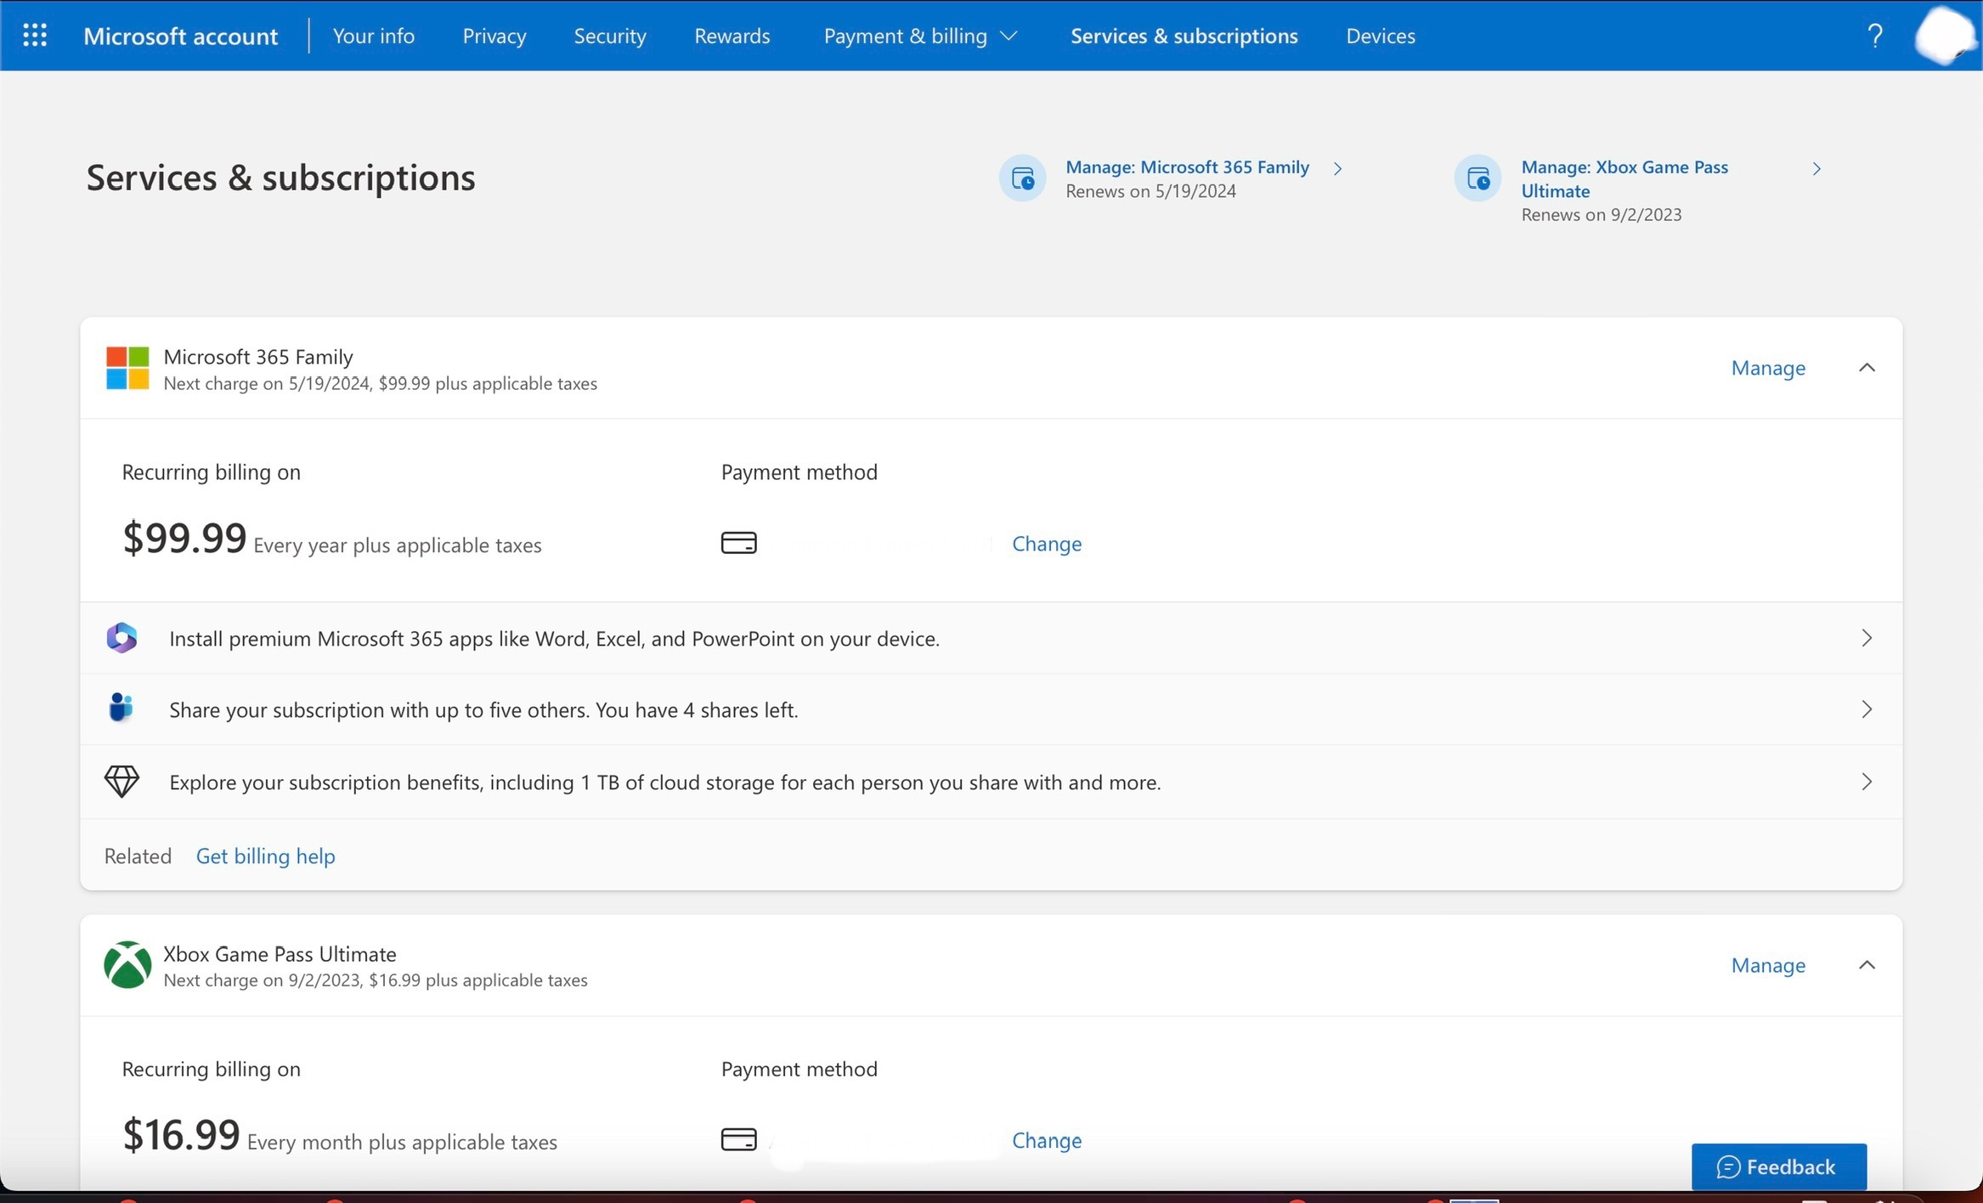This screenshot has height=1203, width=1983.
Task: Click the chevron next to Manage: Xbox Game Pass
Action: 1816,168
